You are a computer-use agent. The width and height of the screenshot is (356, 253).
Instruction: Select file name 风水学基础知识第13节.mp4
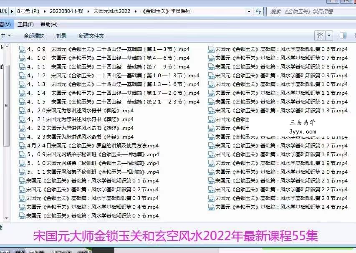point(282,111)
